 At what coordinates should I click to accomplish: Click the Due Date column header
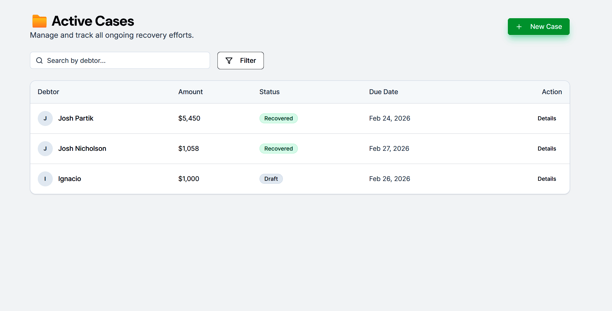383,92
